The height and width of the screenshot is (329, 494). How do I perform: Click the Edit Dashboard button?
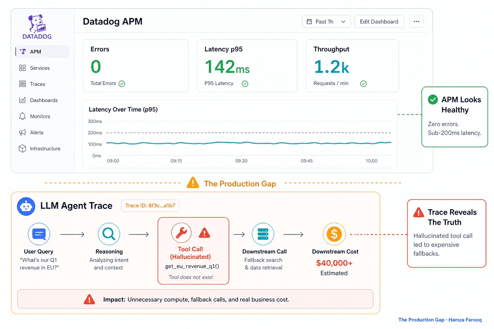click(x=379, y=22)
